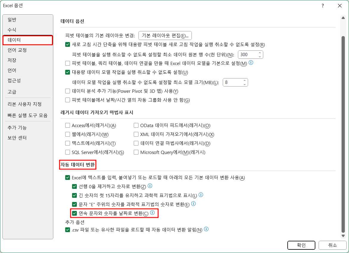This screenshot has width=349, height=253.
Task: Show info tip for 날짜로 변환 option
Action: tap(152, 213)
